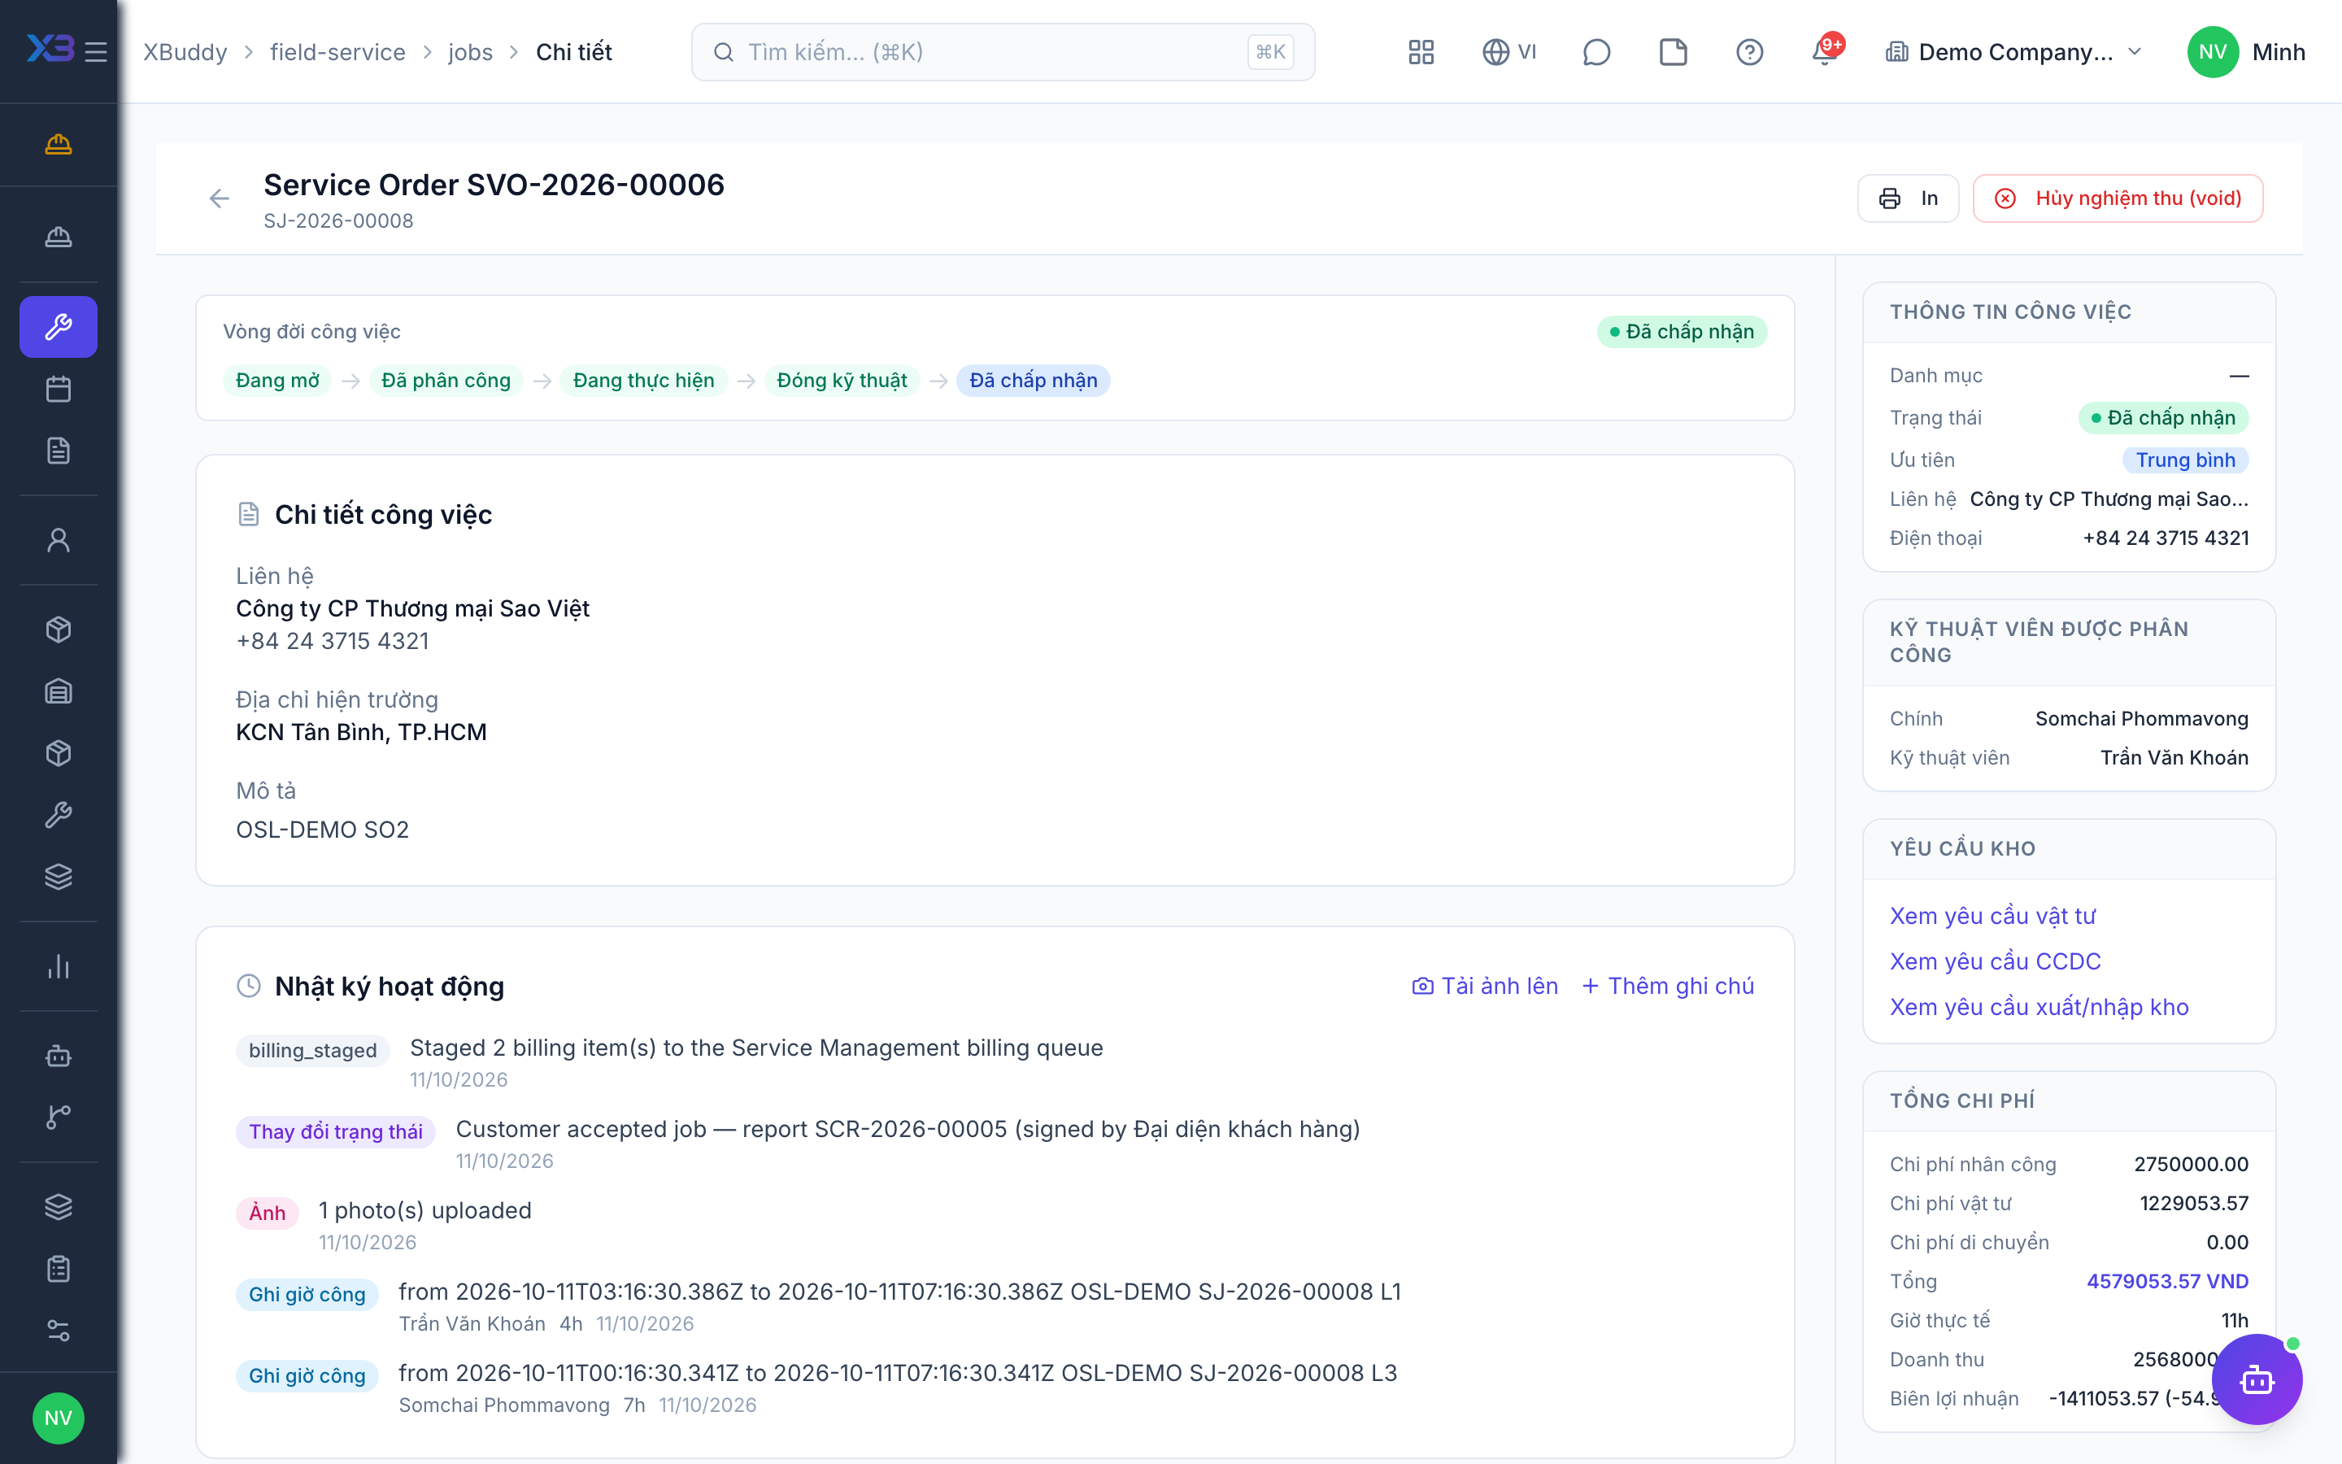
Task: Open the git branch sidebar icon
Action: pyautogui.click(x=58, y=1117)
